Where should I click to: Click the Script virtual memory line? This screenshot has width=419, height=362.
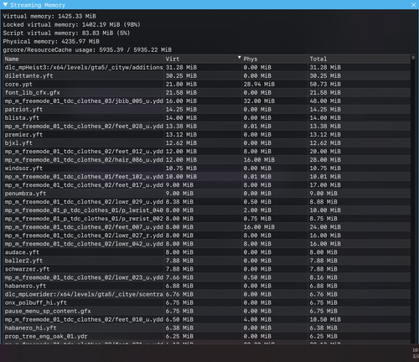[66, 33]
